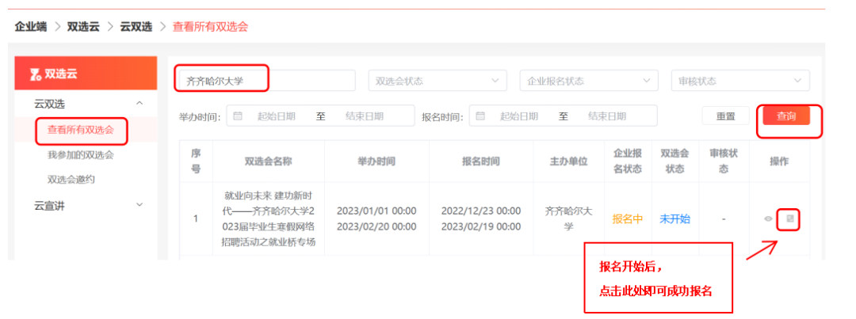Focus the search field containing 齐齐哈尔大学

267,81
